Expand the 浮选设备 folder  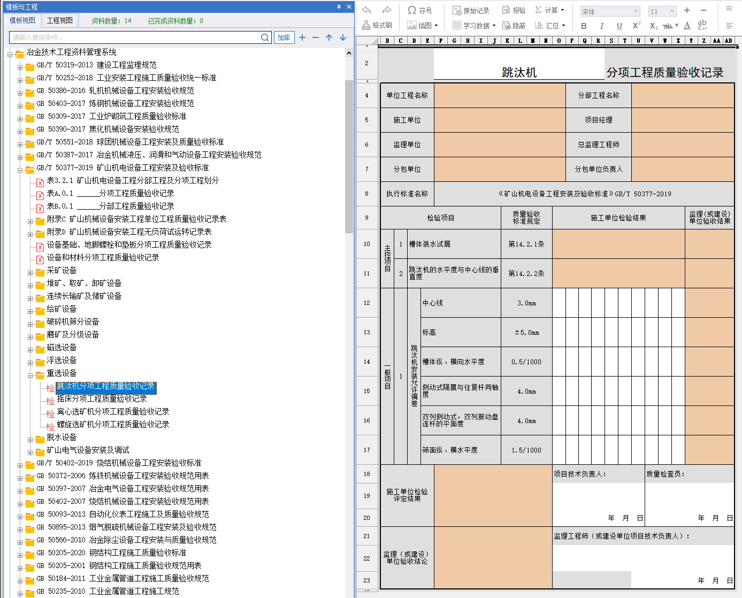tap(30, 363)
